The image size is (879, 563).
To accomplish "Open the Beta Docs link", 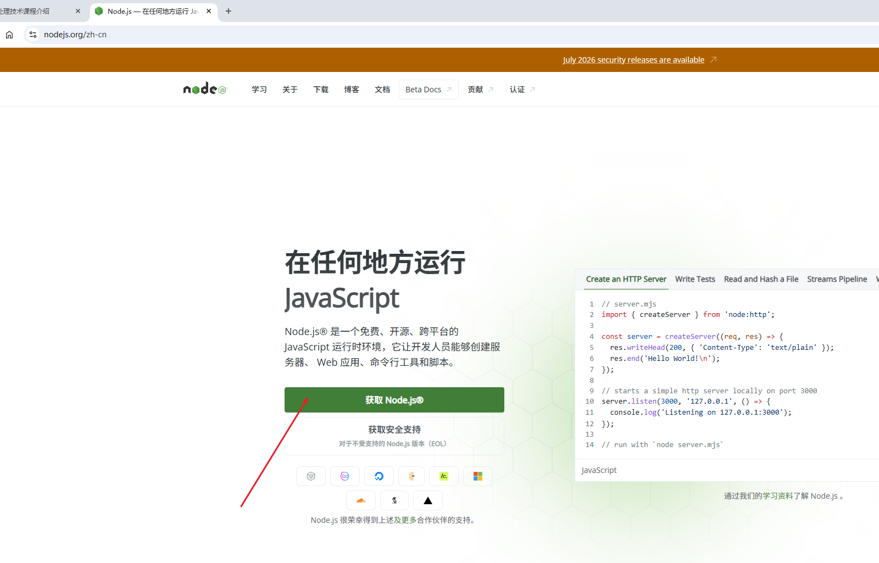I will 429,90.
